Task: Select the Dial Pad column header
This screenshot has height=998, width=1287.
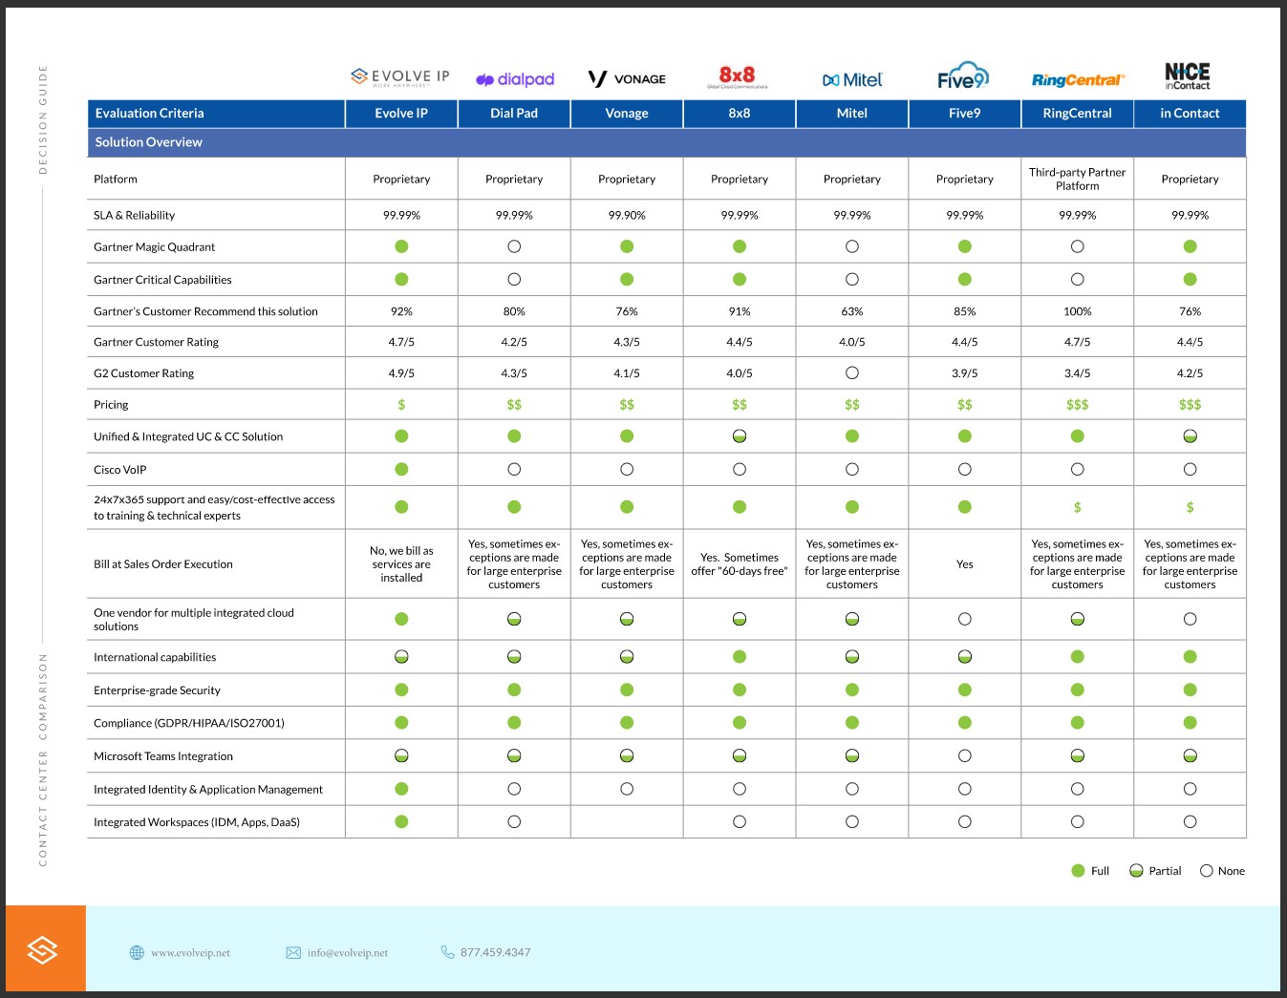Action: point(514,114)
